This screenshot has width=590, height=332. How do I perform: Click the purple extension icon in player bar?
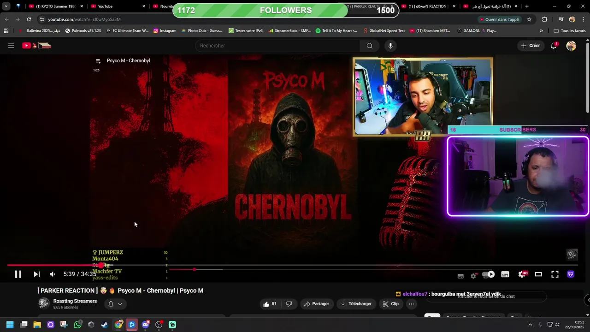571,274
